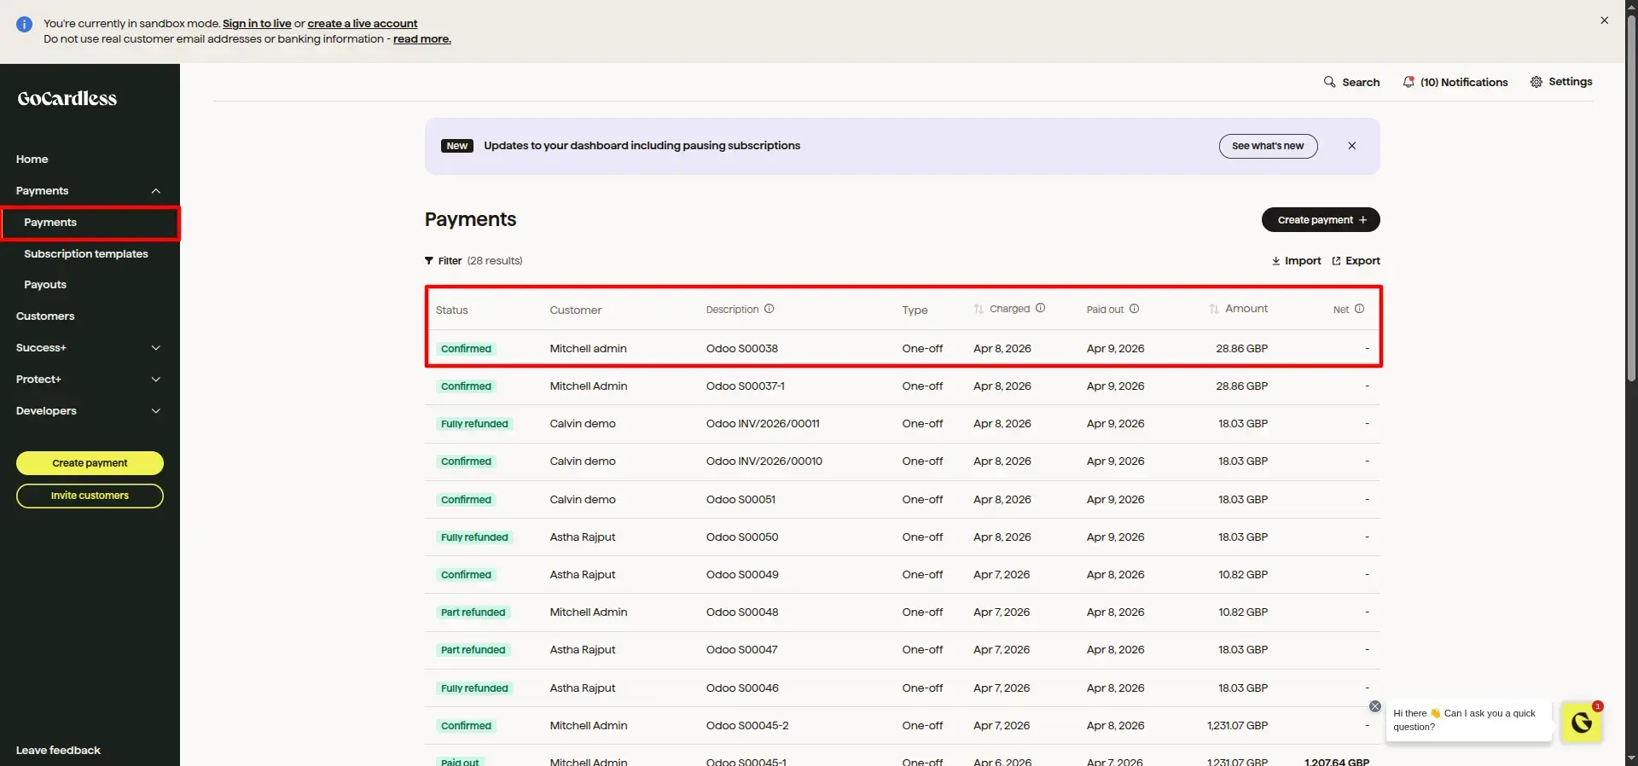This screenshot has height=766, width=1638.
Task: Collapse the Payments sidebar section
Action: coord(156,191)
